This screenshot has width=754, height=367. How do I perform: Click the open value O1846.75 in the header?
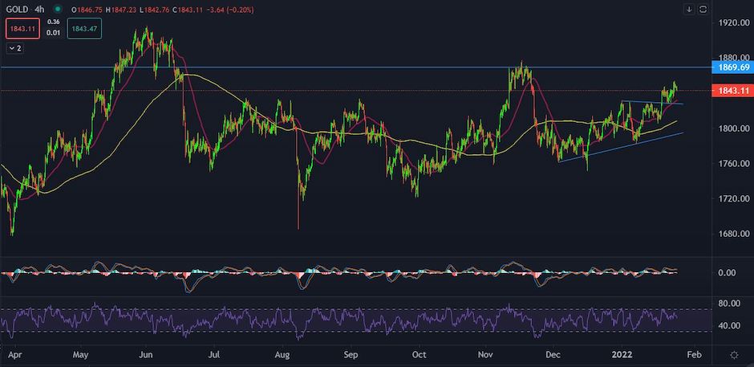tap(88, 10)
